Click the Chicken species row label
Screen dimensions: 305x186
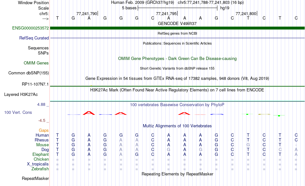tap(41, 159)
